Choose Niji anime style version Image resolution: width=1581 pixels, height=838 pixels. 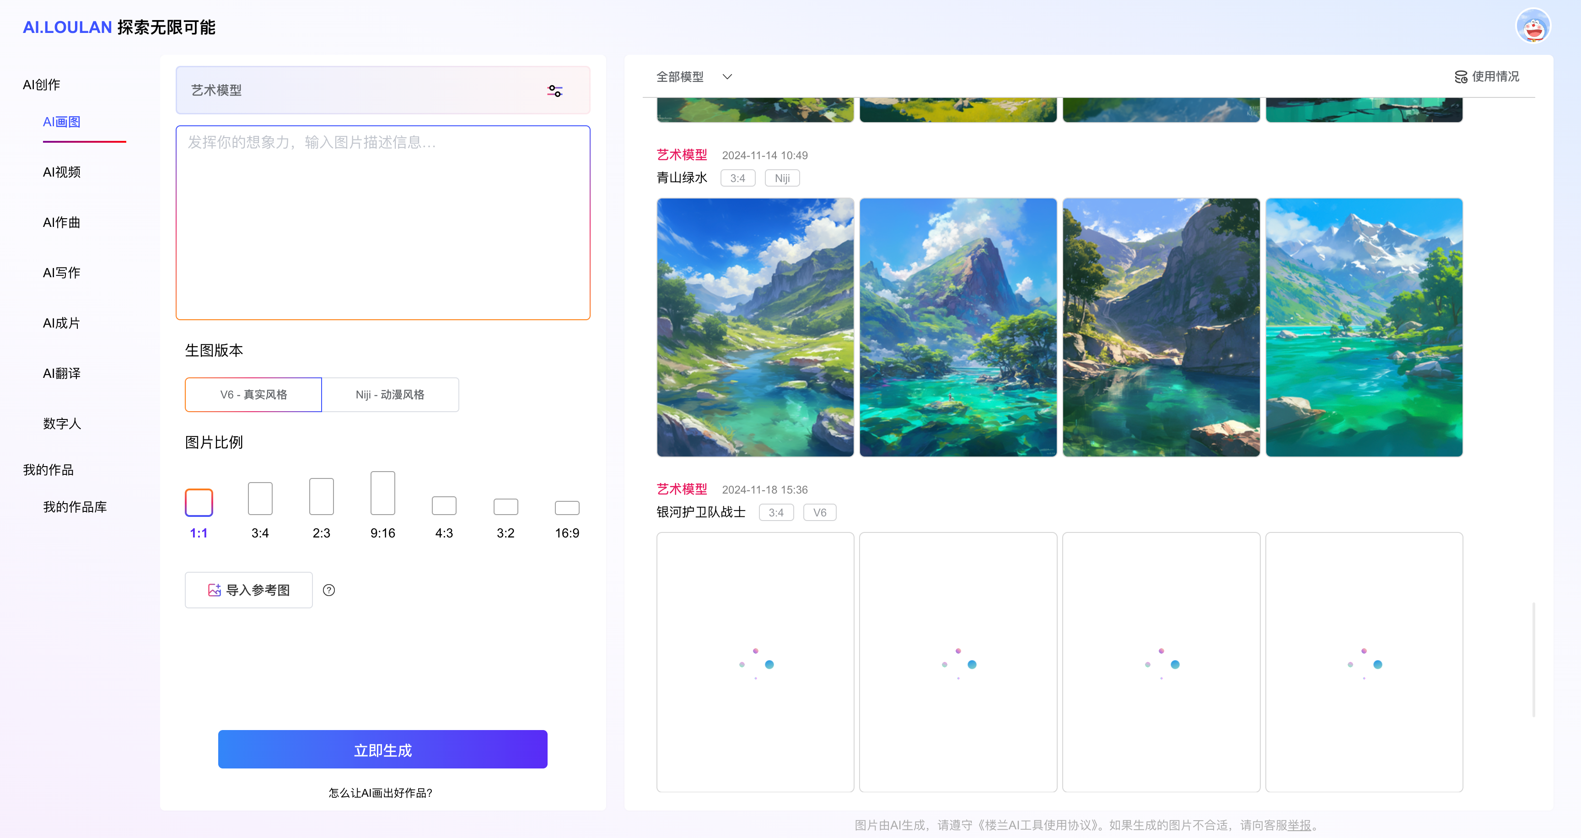(x=390, y=394)
